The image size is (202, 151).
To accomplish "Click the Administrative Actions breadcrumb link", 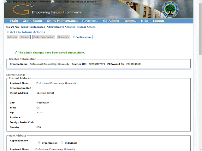I will coord(60,27).
